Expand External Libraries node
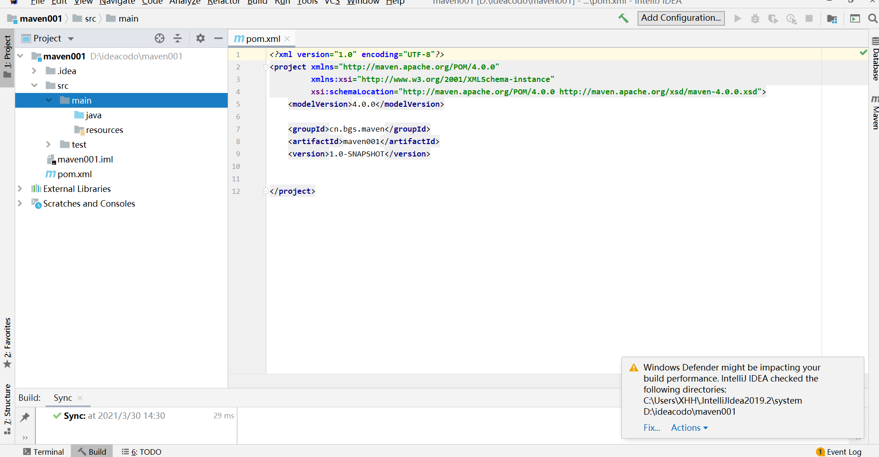Image resolution: width=879 pixels, height=457 pixels. pos(20,189)
